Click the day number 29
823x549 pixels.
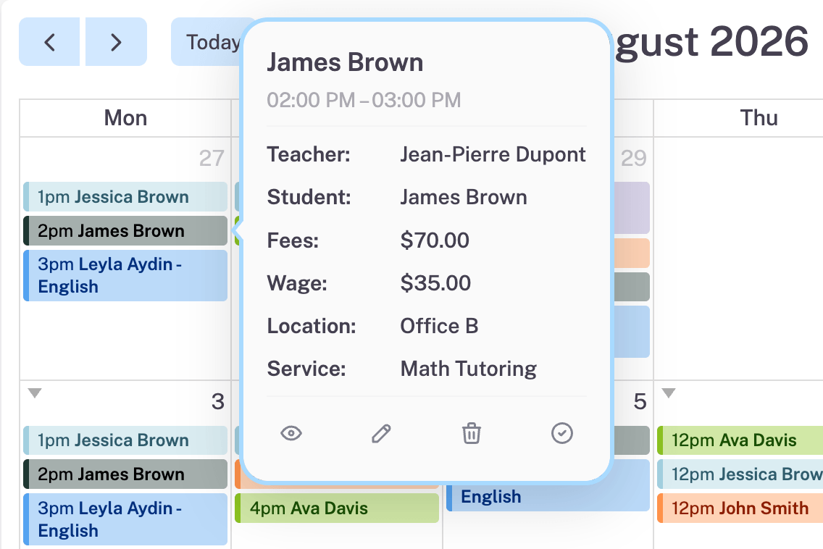634,158
